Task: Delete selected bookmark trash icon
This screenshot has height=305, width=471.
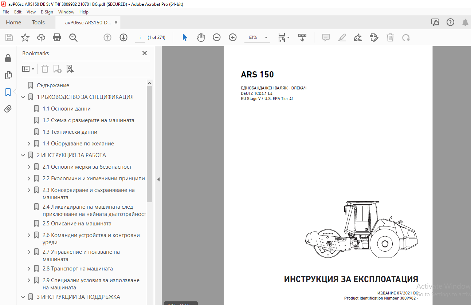Action: (x=45, y=69)
